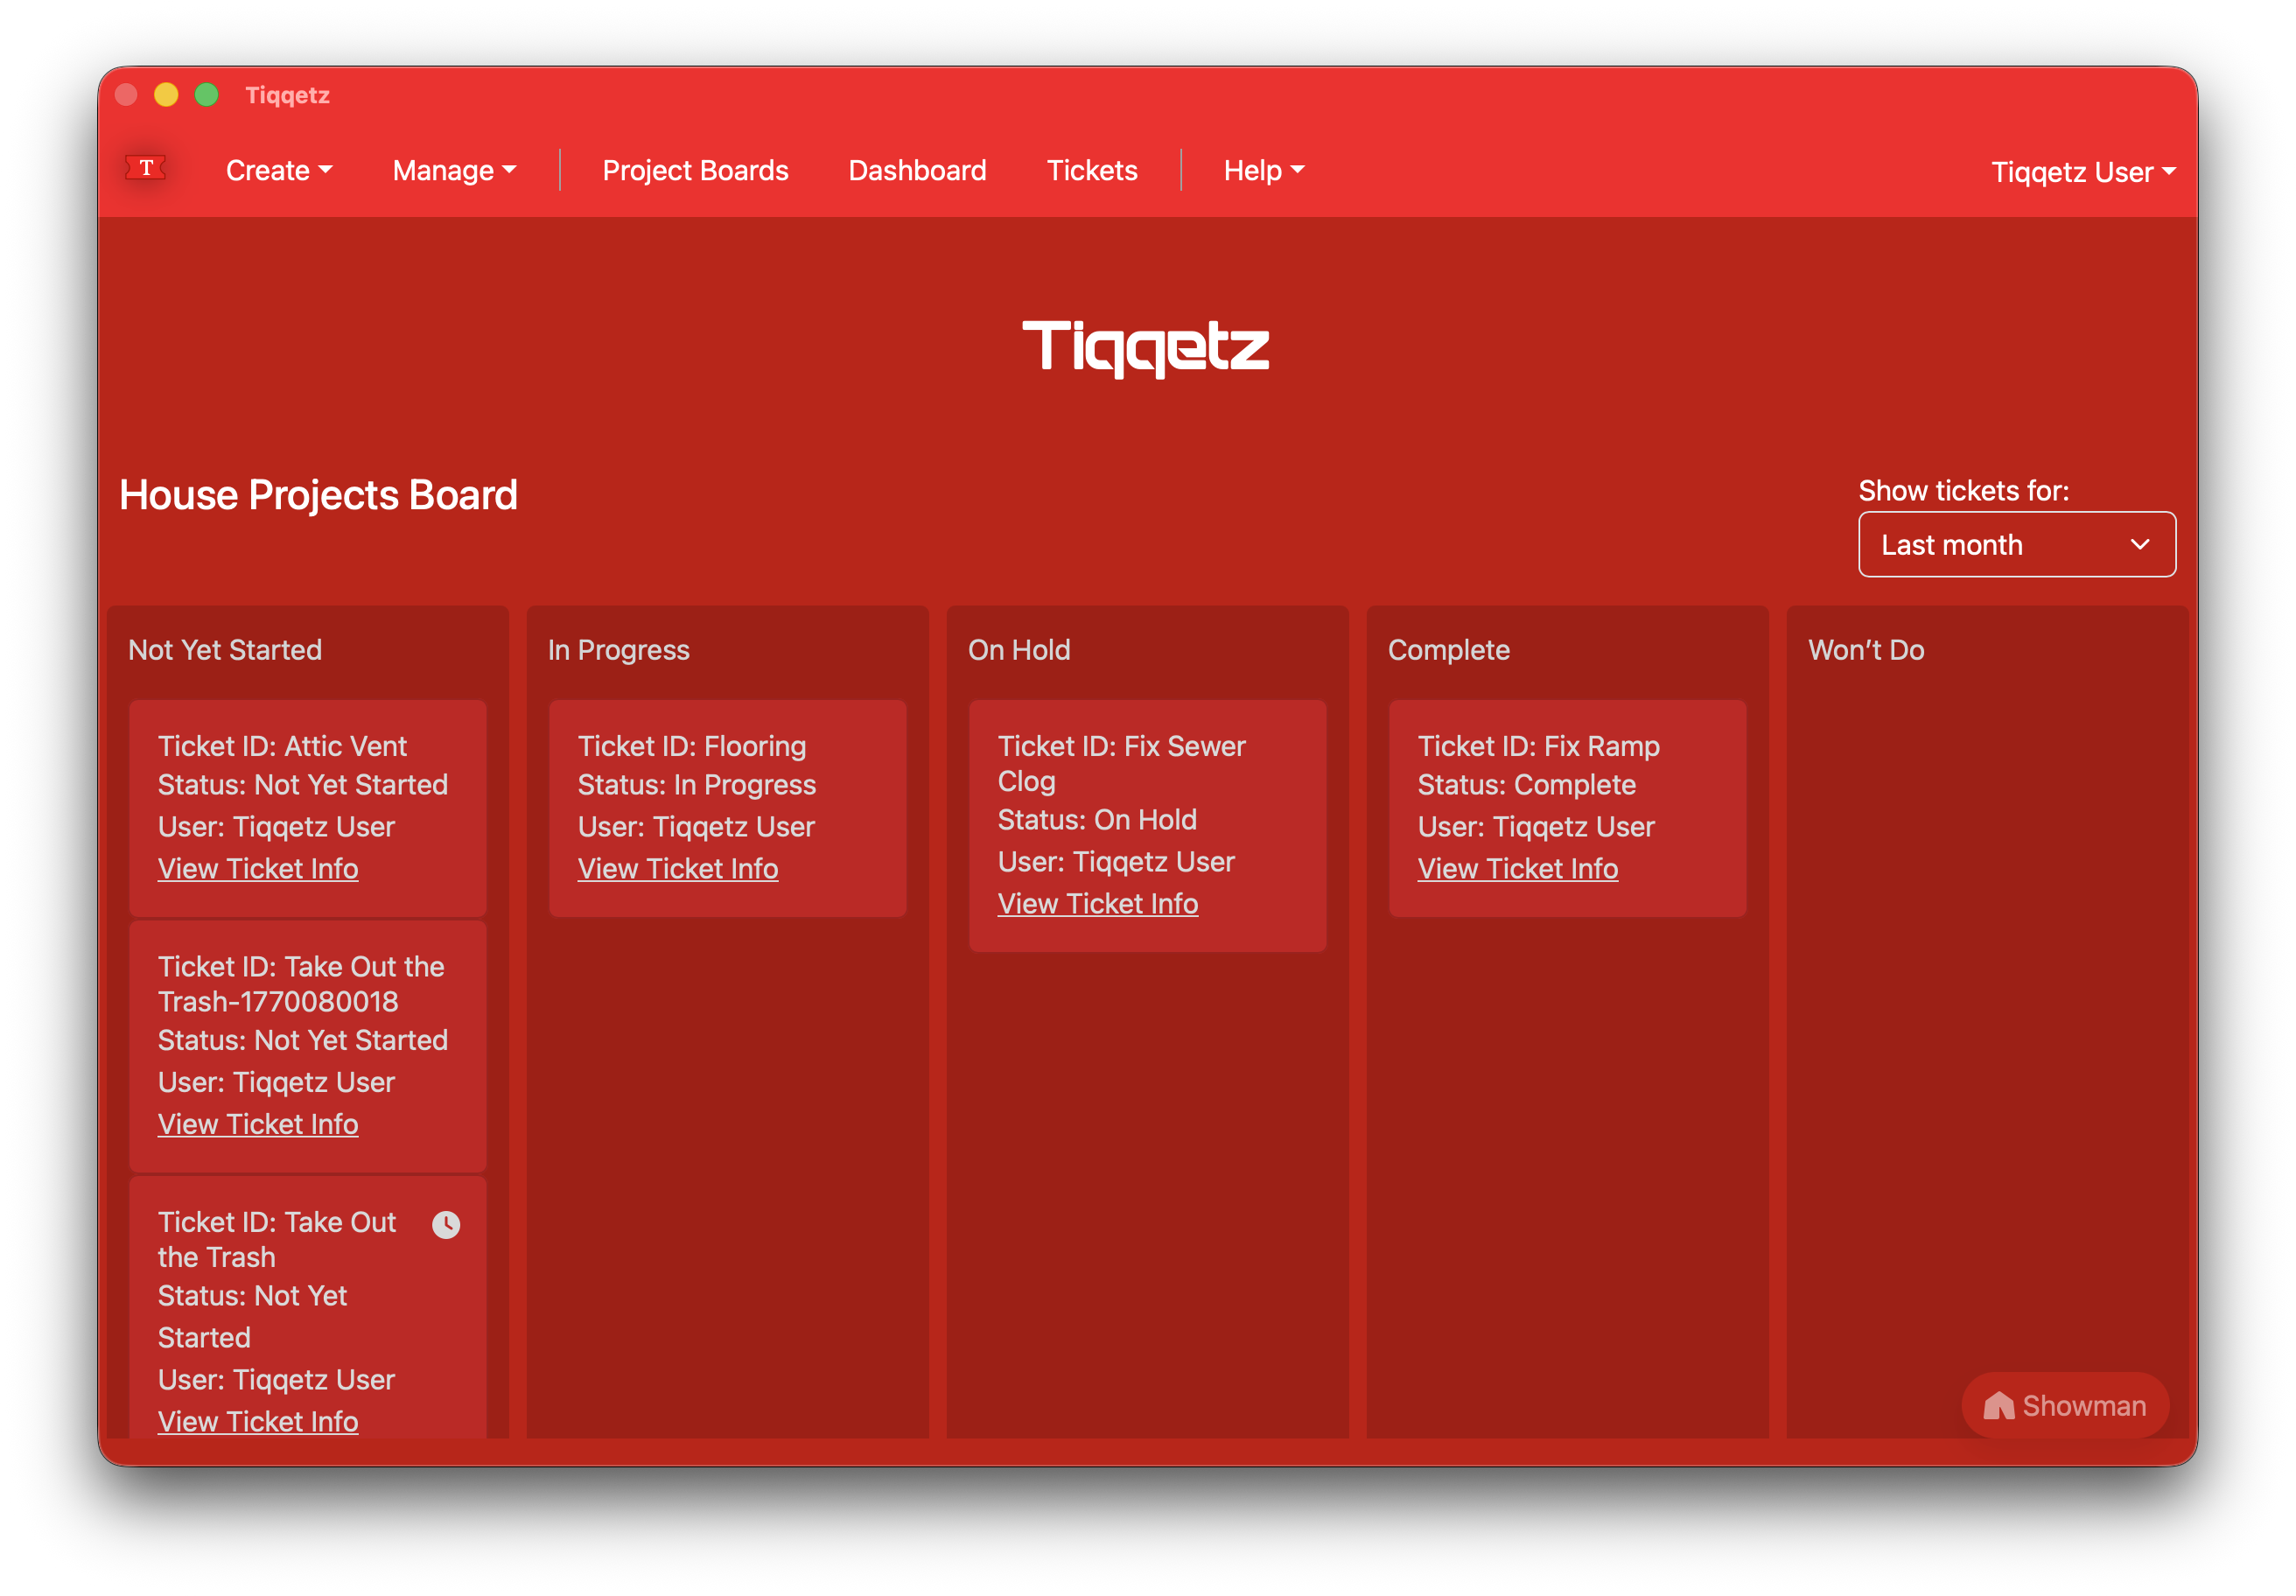View Ticket Info for Flooring

point(678,868)
